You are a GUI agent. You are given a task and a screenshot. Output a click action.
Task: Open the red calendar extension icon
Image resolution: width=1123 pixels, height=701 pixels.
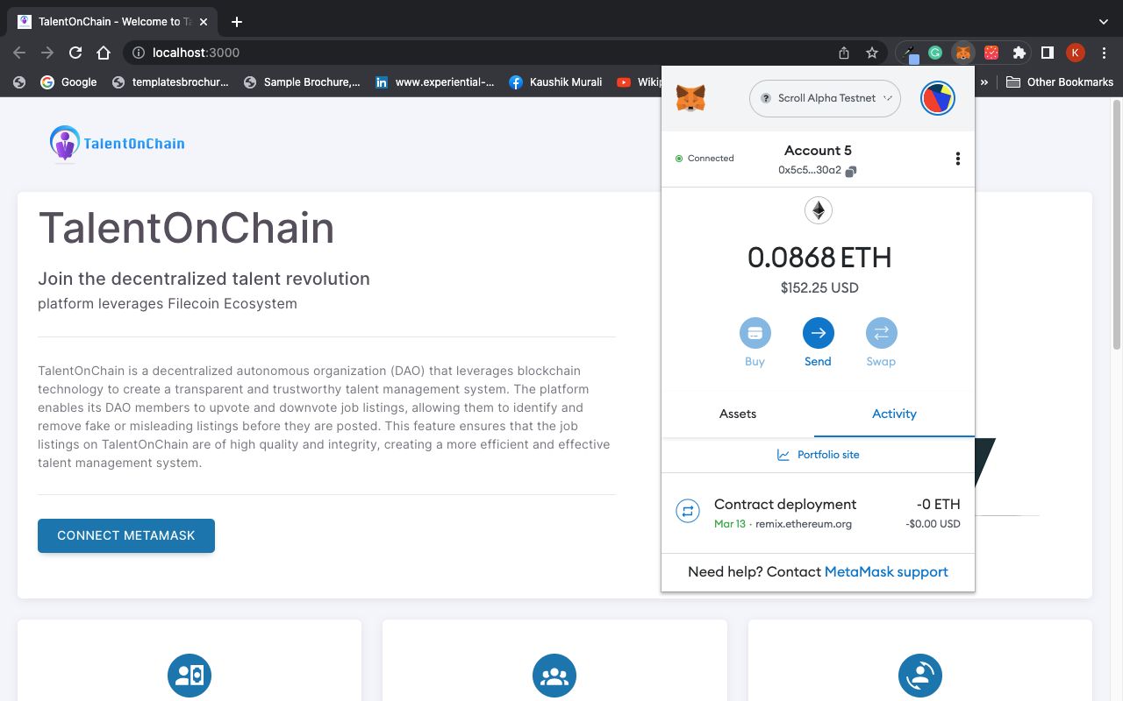tap(991, 53)
